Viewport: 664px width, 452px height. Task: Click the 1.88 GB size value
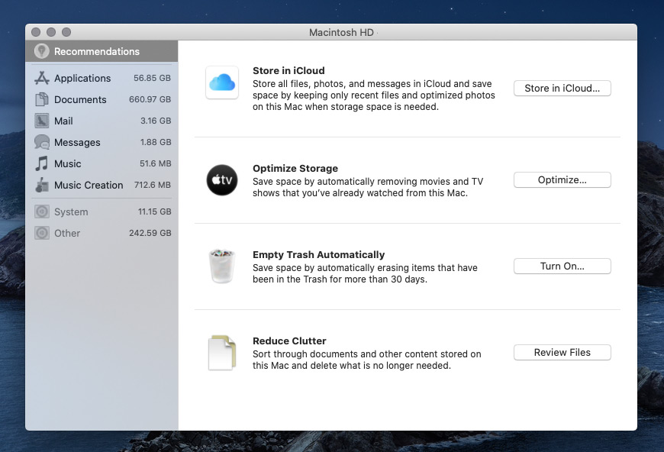tap(156, 142)
